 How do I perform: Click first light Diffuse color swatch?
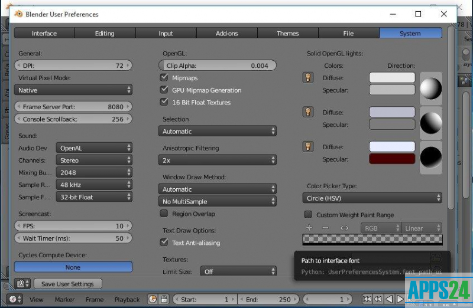click(392, 77)
